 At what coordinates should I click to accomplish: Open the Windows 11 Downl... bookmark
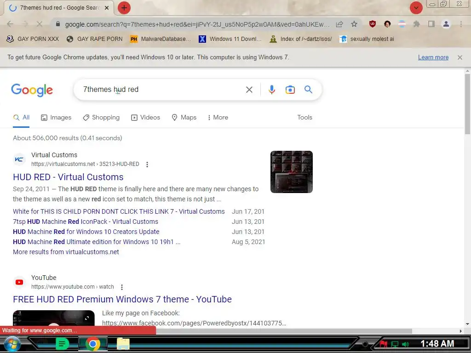[230, 39]
